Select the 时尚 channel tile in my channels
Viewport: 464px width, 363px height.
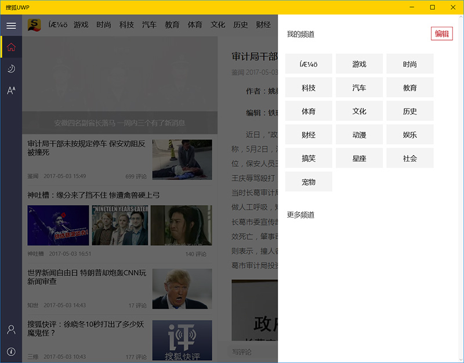[410, 64]
